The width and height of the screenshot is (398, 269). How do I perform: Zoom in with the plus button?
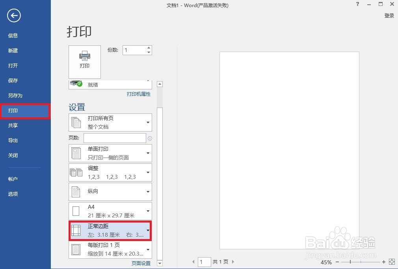tap(384, 262)
